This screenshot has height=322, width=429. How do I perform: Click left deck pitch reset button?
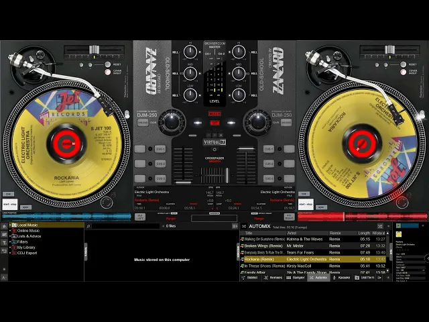click(107, 64)
